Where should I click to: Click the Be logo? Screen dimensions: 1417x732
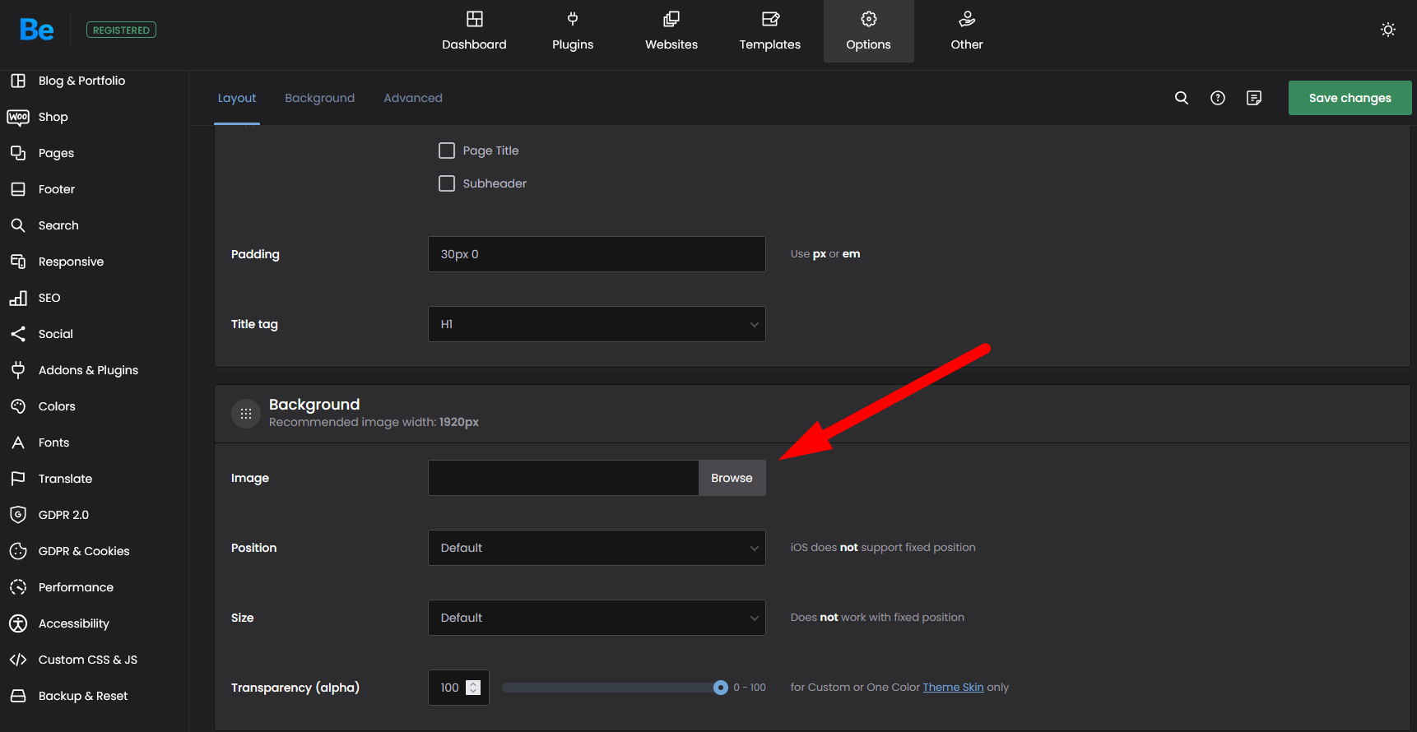tap(37, 30)
